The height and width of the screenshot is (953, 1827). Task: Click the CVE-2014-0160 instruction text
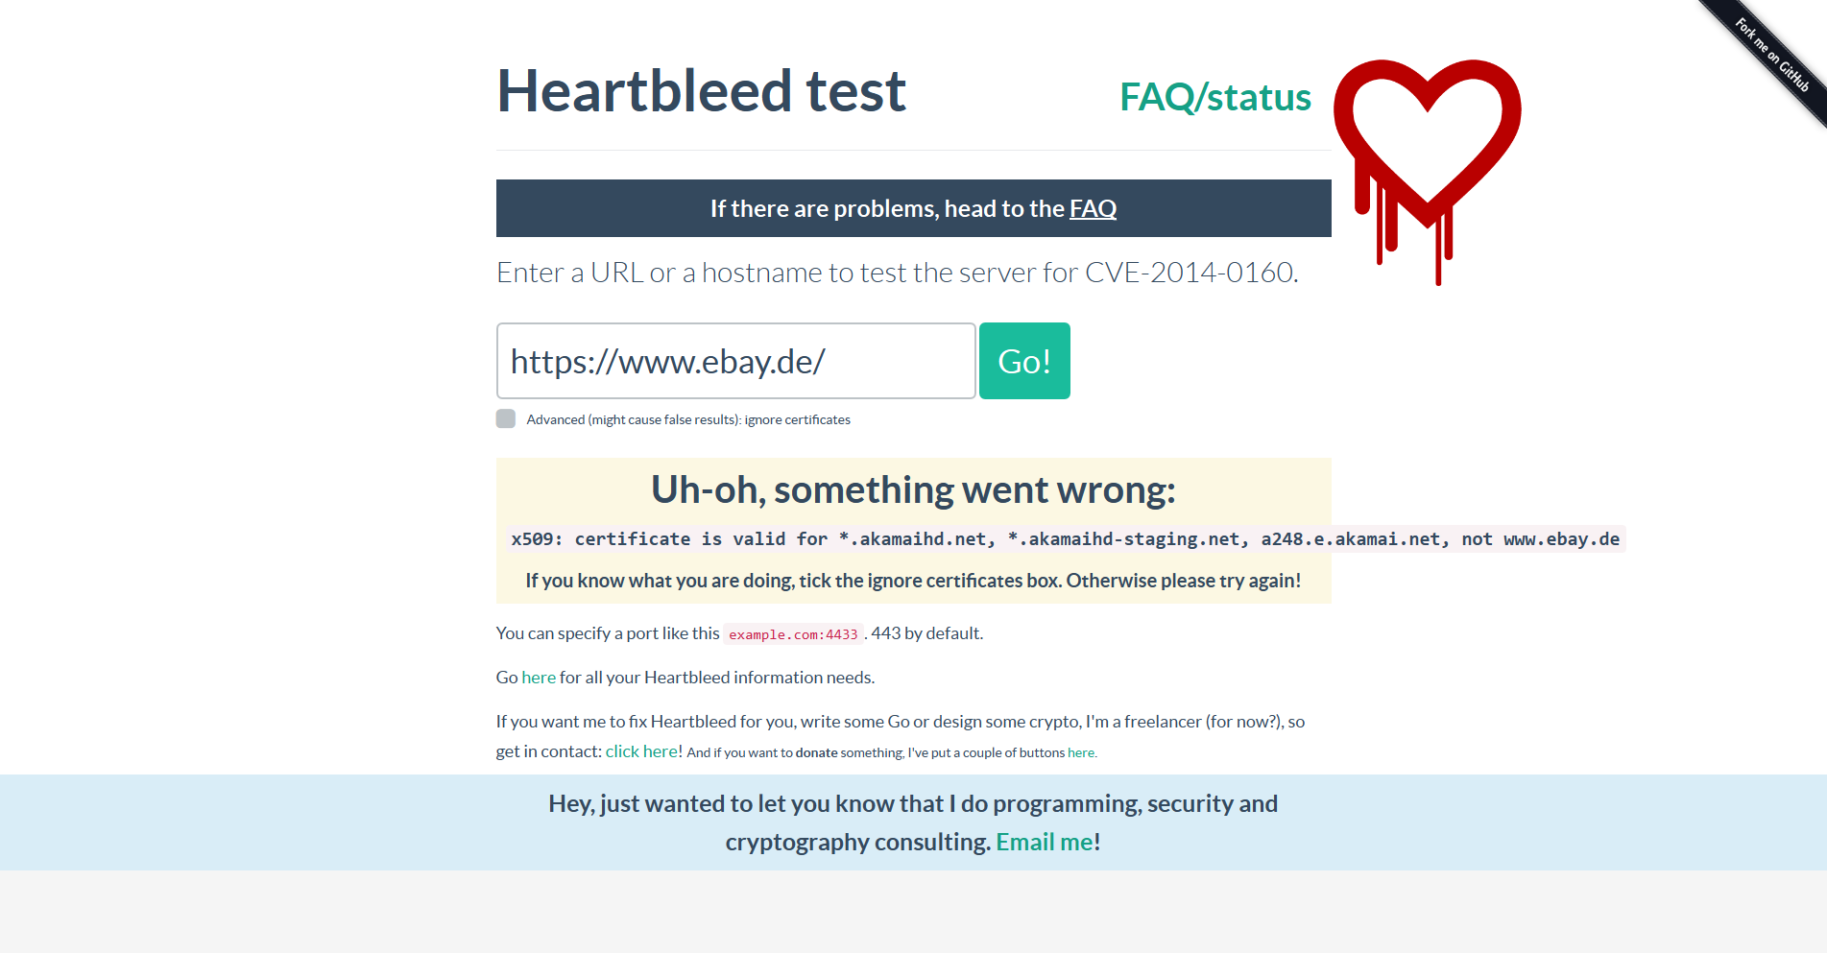tap(897, 273)
